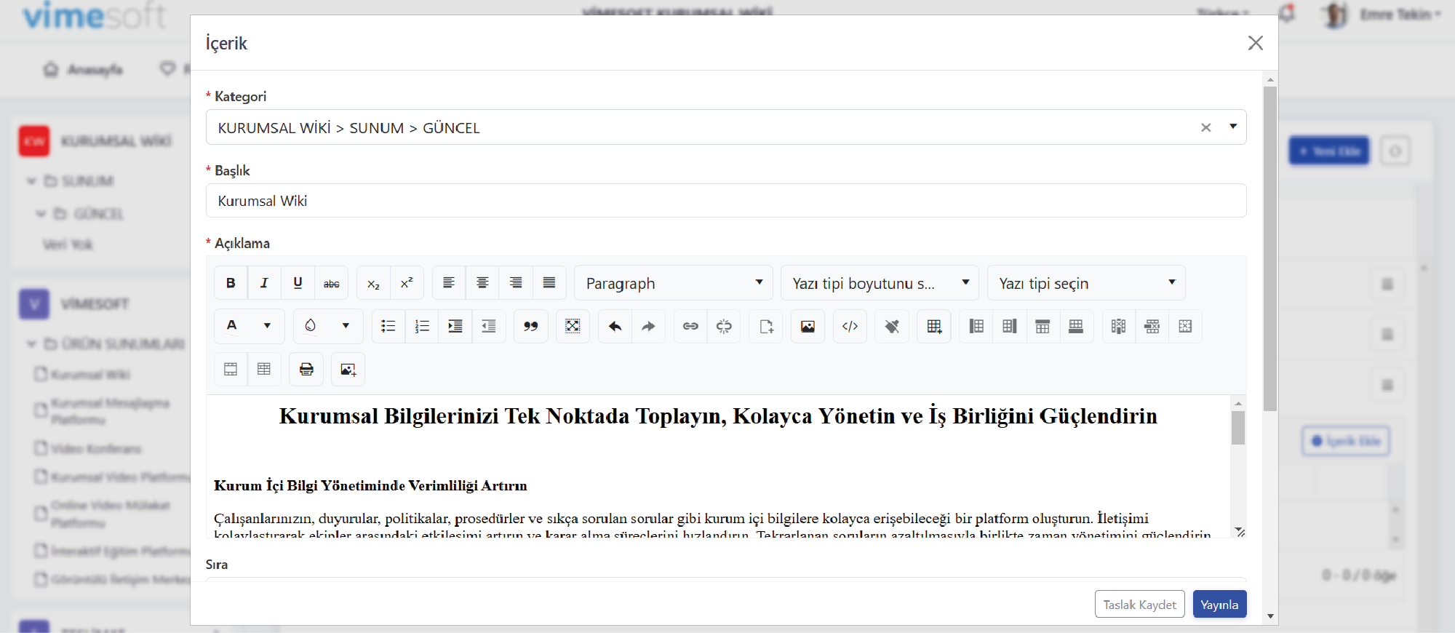Open the 'Yazı tipi boyutunu s...' font size dropdown

pyautogui.click(x=880, y=283)
